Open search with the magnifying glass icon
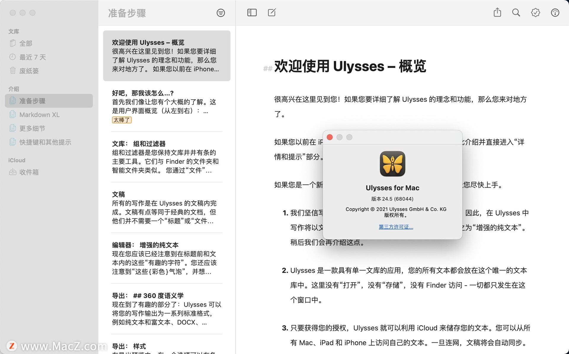The image size is (569, 354). tap(516, 12)
